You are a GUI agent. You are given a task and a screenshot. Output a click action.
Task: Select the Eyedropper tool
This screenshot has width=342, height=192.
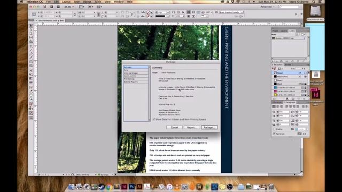point(31,91)
